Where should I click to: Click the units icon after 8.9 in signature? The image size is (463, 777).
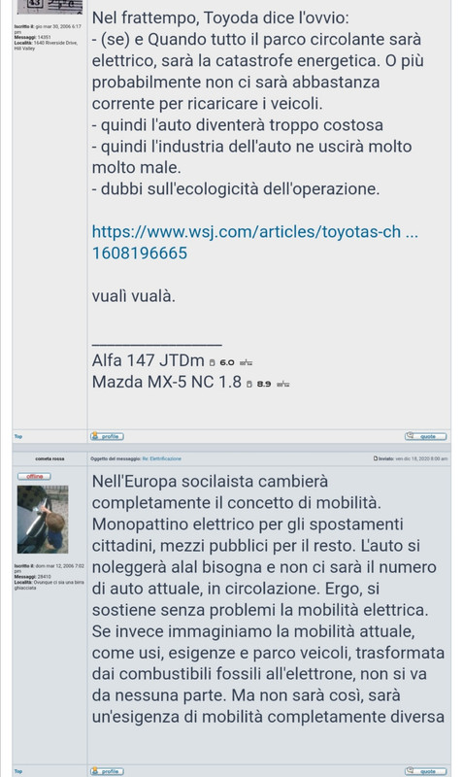282,385
